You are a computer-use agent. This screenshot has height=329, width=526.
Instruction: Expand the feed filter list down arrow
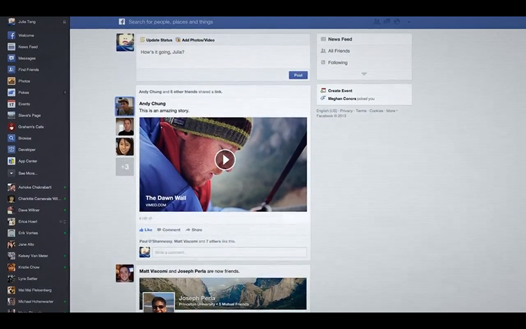pyautogui.click(x=364, y=74)
